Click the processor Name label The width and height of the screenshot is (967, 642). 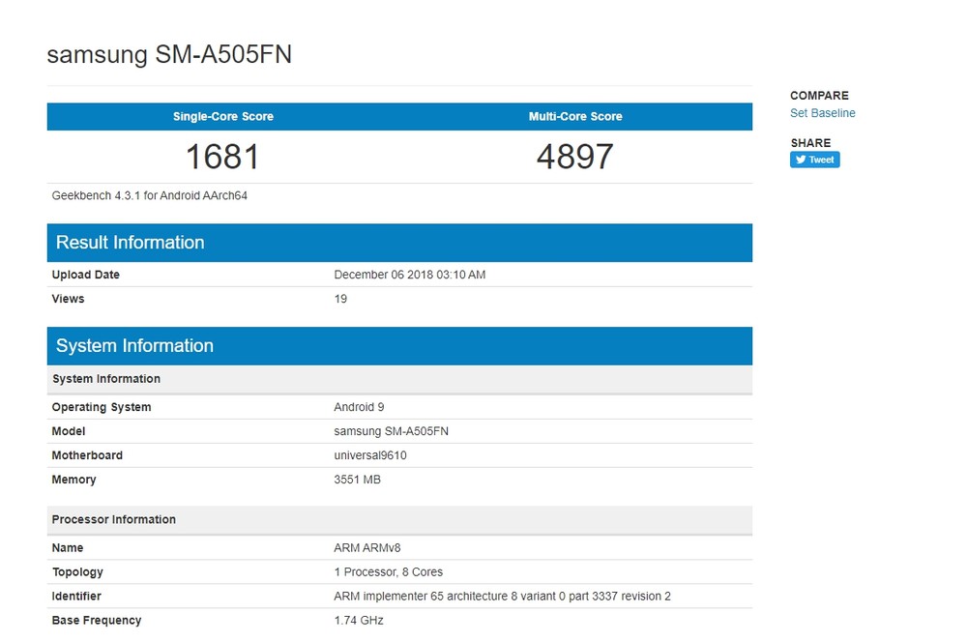68,547
